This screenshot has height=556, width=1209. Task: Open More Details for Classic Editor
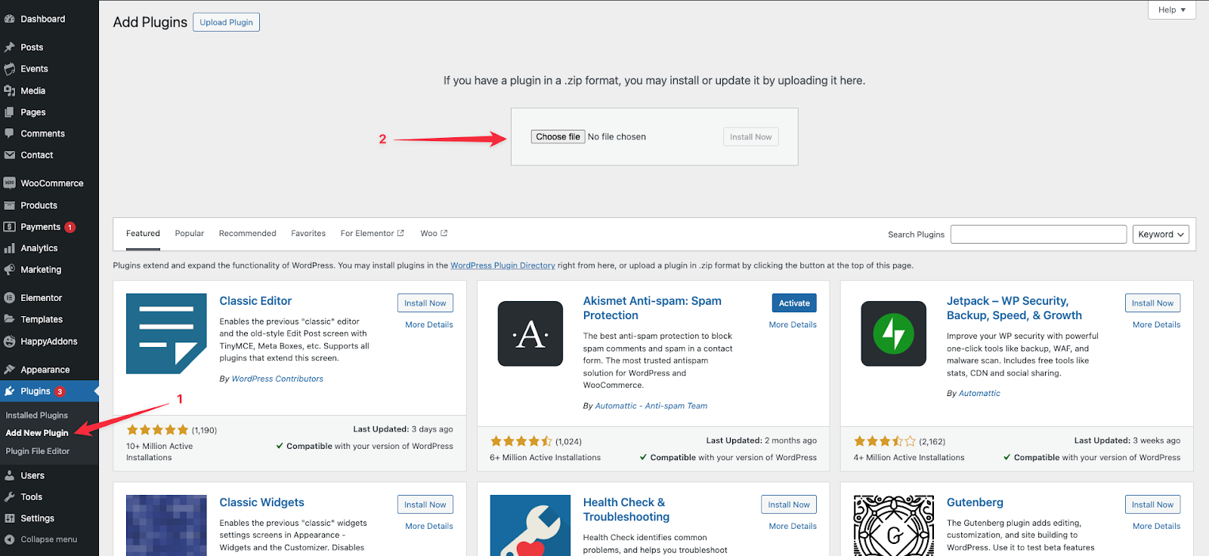[429, 325]
